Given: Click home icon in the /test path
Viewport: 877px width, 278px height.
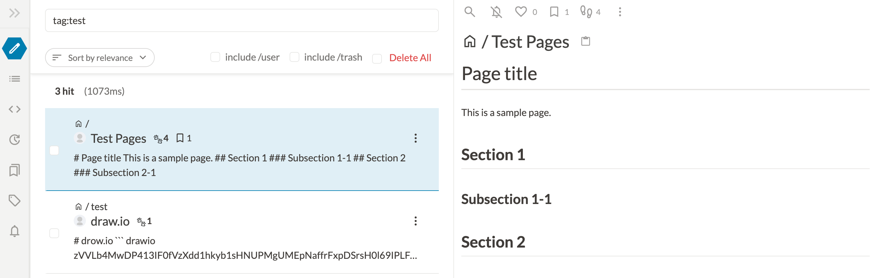Looking at the screenshot, I should (78, 206).
